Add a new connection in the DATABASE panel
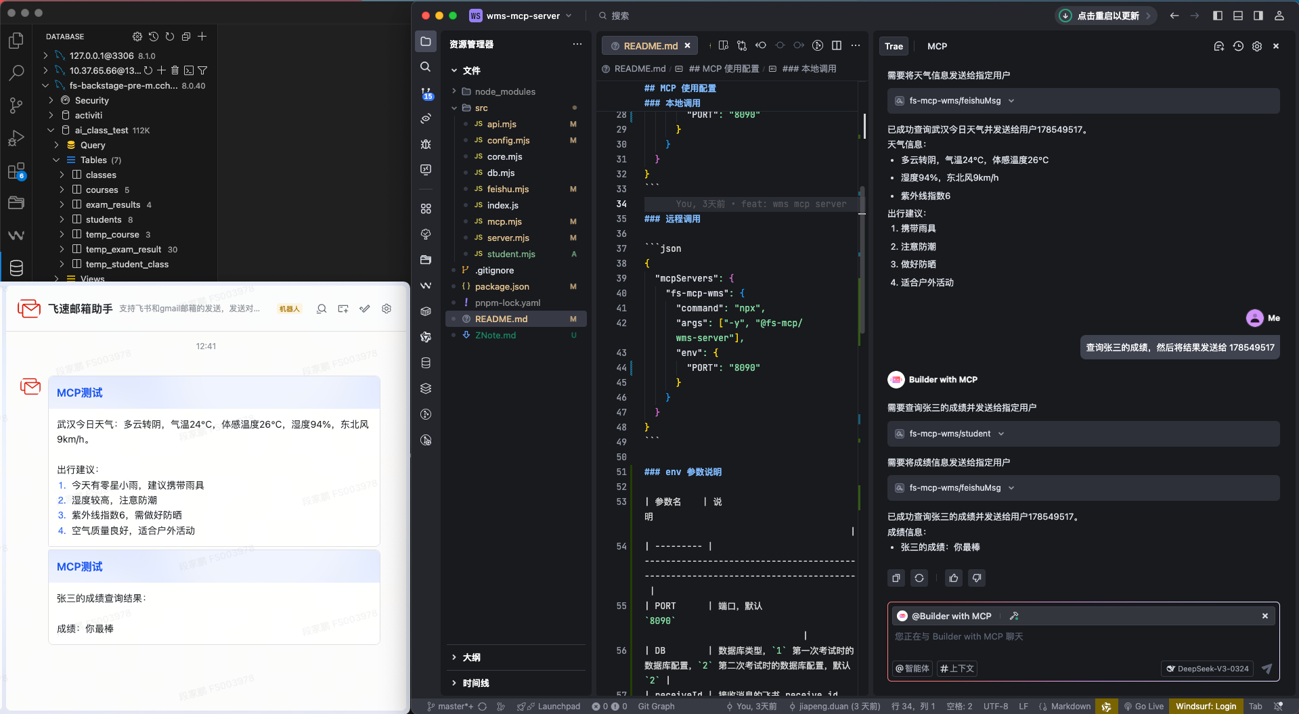1299x714 pixels. pos(202,37)
